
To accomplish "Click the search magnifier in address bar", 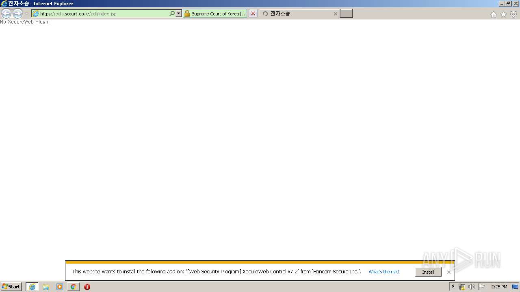I will click(x=172, y=13).
